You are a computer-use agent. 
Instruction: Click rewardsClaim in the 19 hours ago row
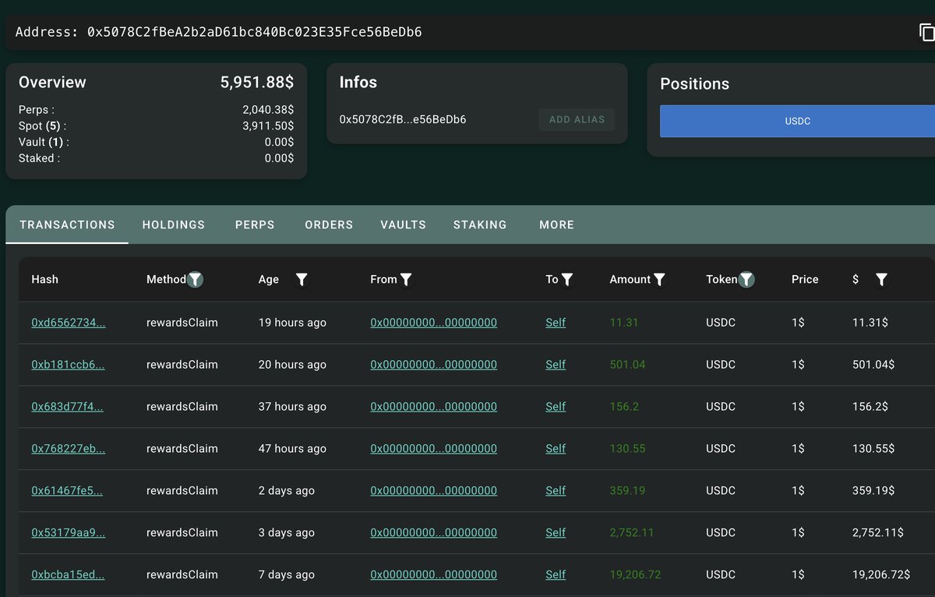[x=182, y=323]
